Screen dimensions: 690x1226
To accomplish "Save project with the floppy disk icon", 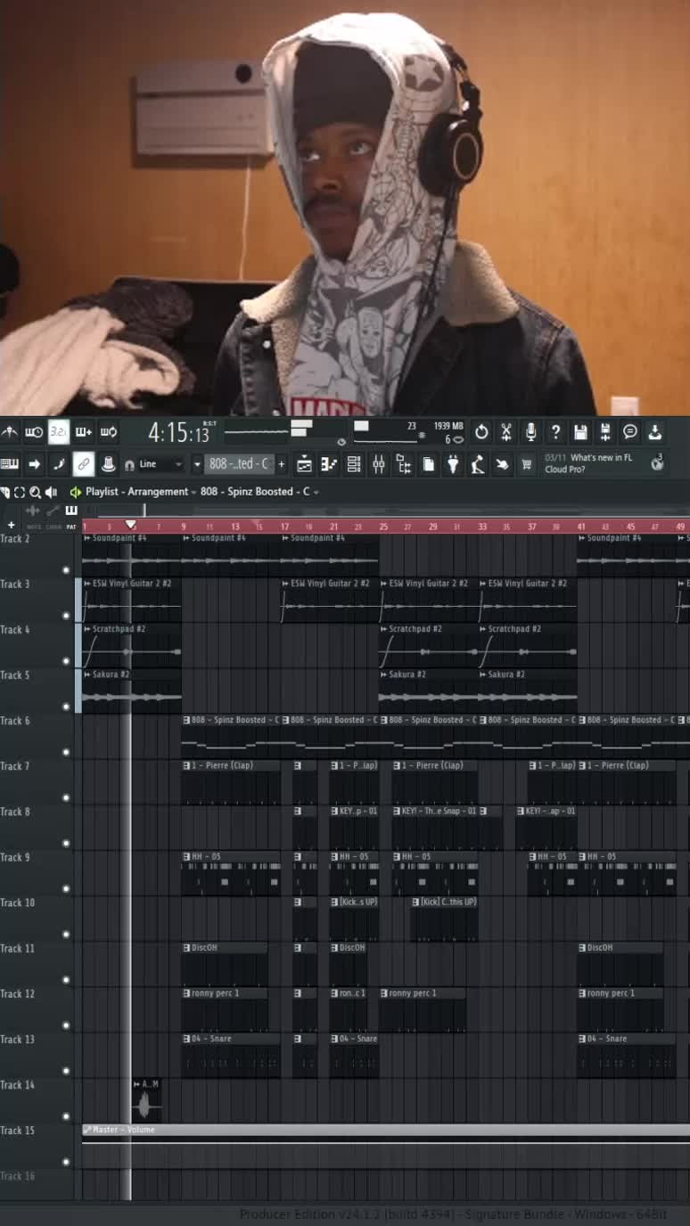I will pyautogui.click(x=580, y=432).
